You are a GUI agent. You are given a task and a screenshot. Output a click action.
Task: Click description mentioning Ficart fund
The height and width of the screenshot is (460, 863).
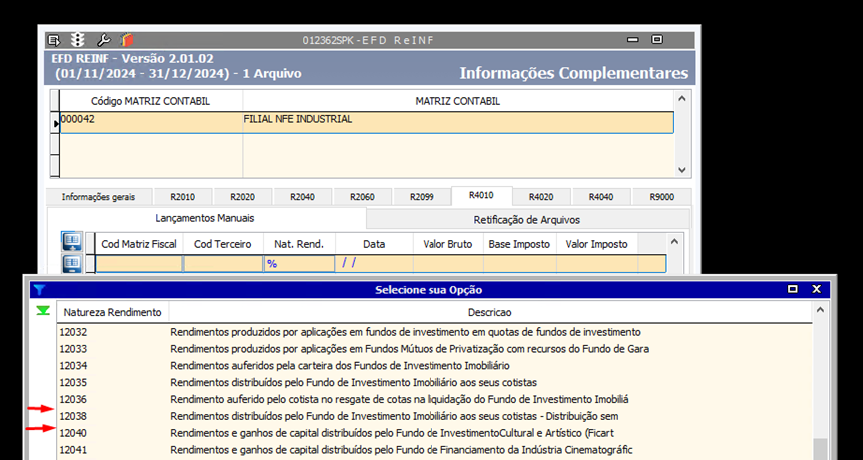point(392,433)
